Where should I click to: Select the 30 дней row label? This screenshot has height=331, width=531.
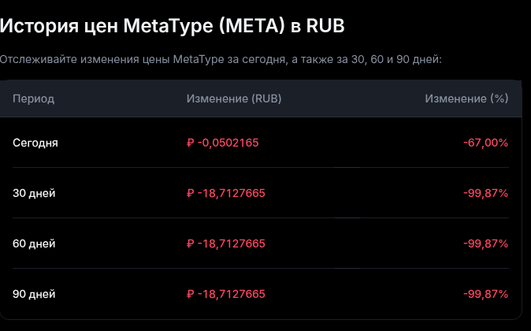click(x=34, y=193)
